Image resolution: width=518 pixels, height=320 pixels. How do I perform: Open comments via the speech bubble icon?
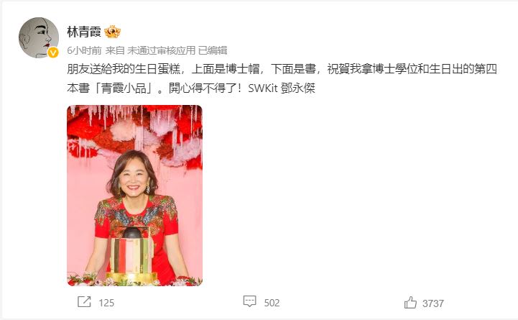tap(250, 301)
